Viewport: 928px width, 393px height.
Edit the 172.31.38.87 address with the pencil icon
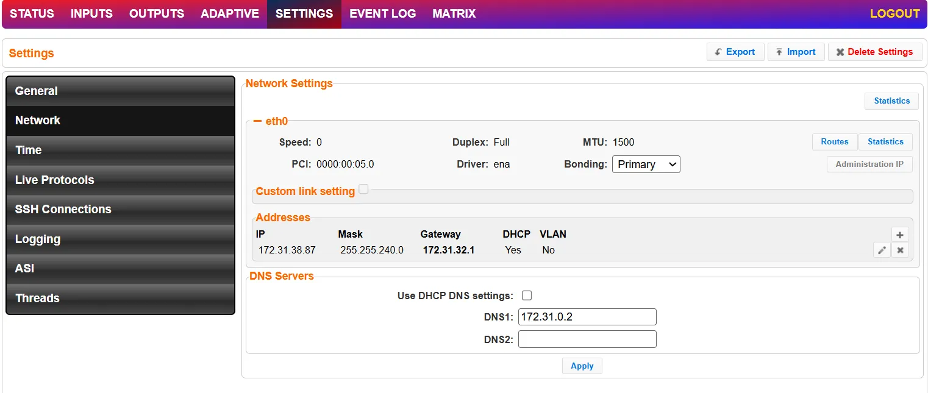point(882,250)
